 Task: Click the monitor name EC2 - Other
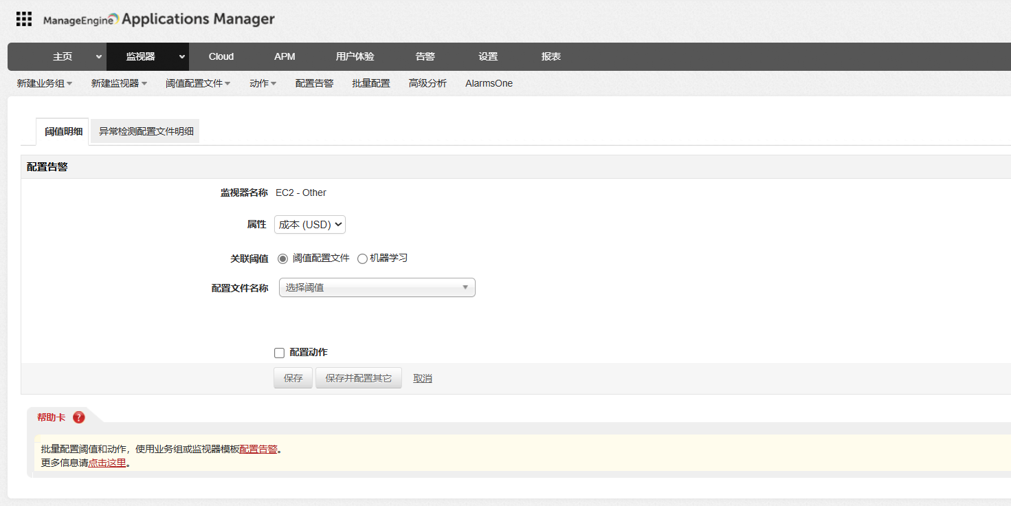click(x=301, y=192)
